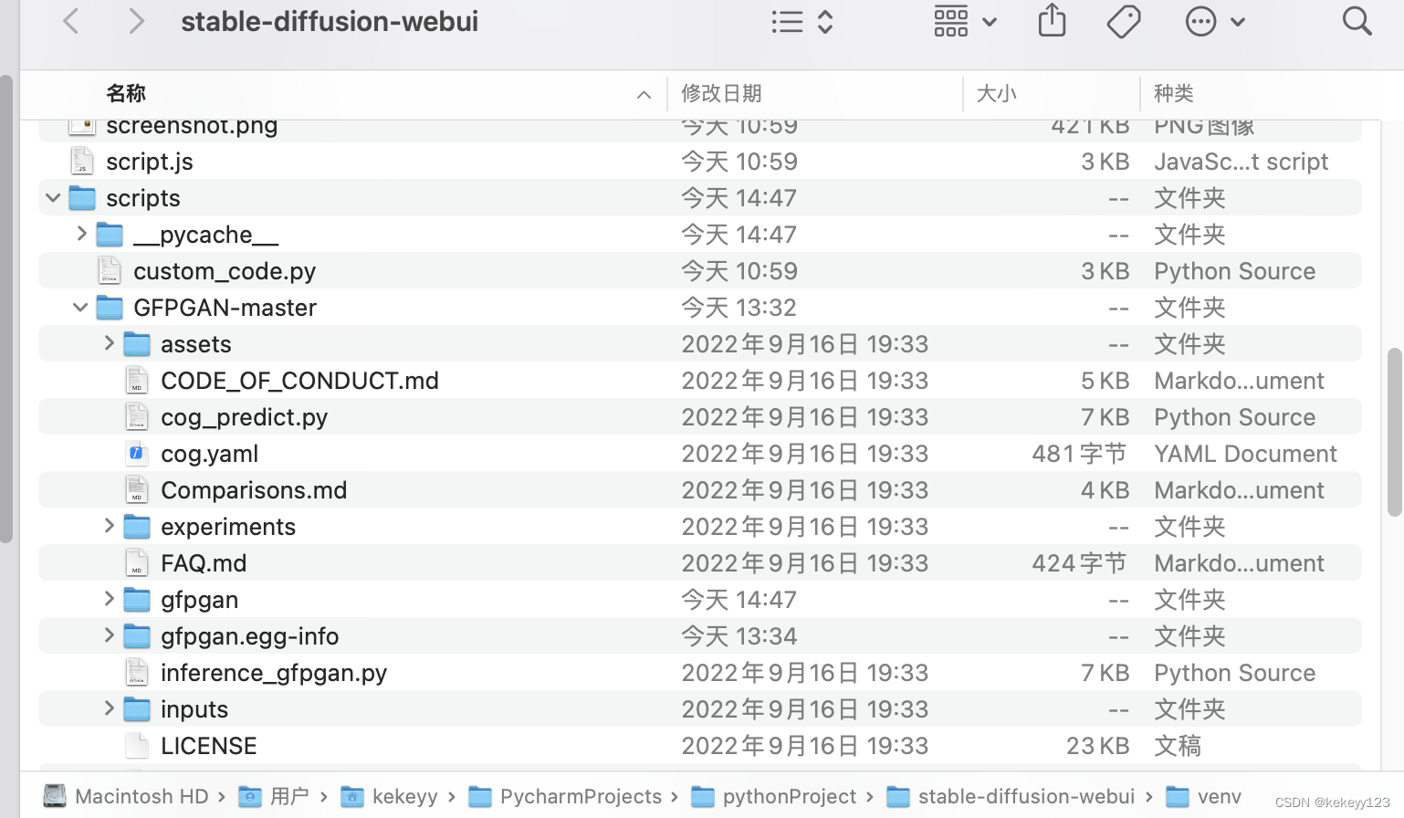Image resolution: width=1404 pixels, height=818 pixels.
Task: Select the custom_code.py row name
Action: (225, 271)
